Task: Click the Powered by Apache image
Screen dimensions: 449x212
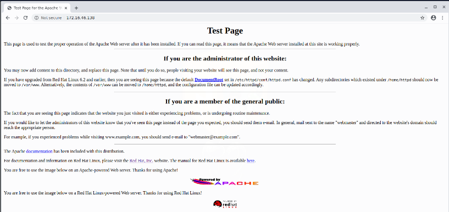Action: pyautogui.click(x=224, y=181)
